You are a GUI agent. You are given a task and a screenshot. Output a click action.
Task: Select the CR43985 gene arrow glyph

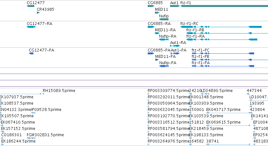pyautogui.click(x=38, y=13)
